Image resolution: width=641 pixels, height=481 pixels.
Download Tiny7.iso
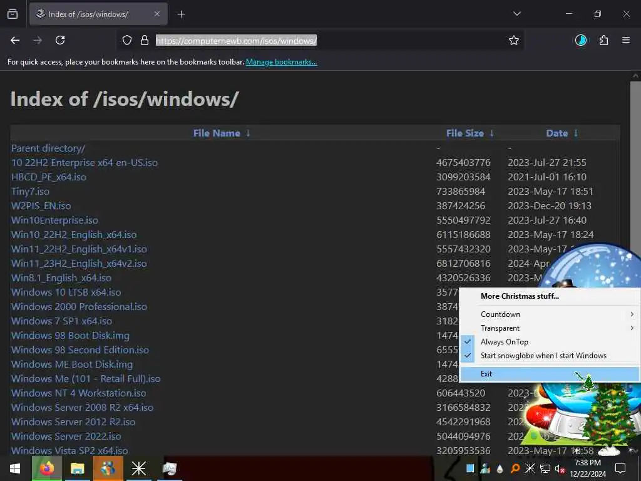30,192
